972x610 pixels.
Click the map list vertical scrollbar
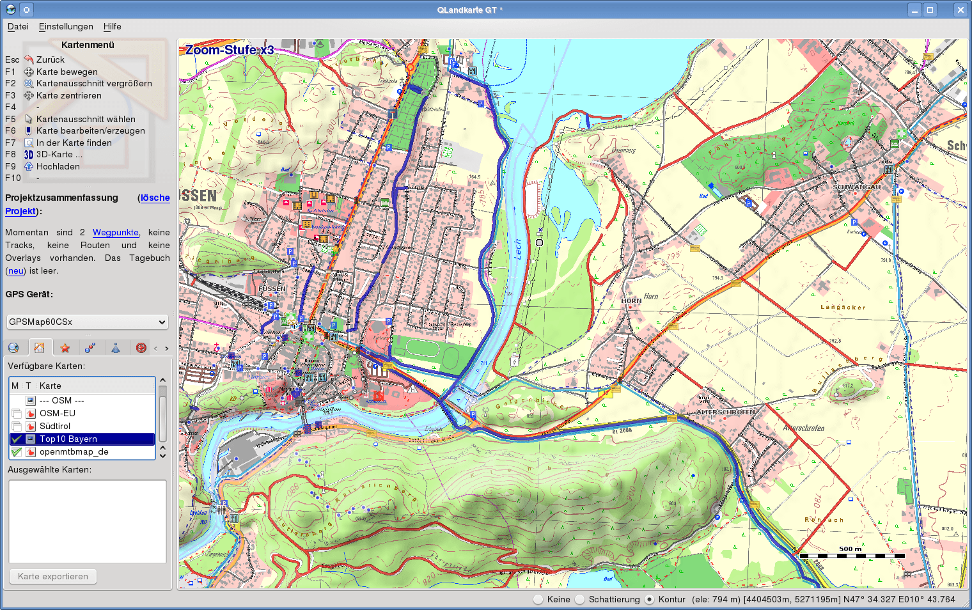click(163, 418)
